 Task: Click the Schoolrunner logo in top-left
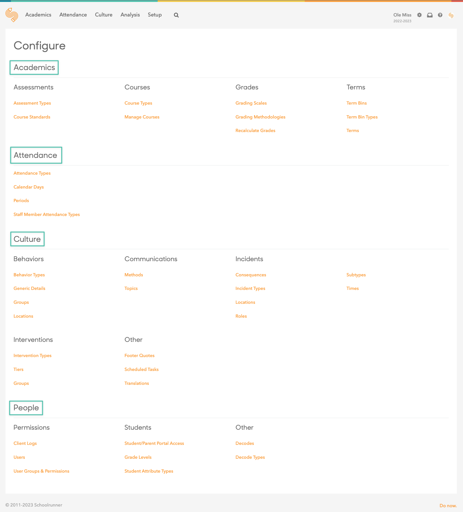click(12, 15)
